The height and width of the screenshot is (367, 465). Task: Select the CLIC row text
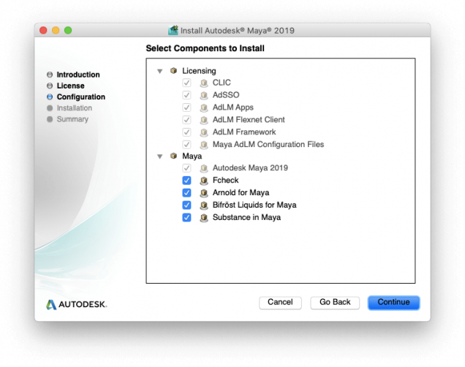(222, 83)
